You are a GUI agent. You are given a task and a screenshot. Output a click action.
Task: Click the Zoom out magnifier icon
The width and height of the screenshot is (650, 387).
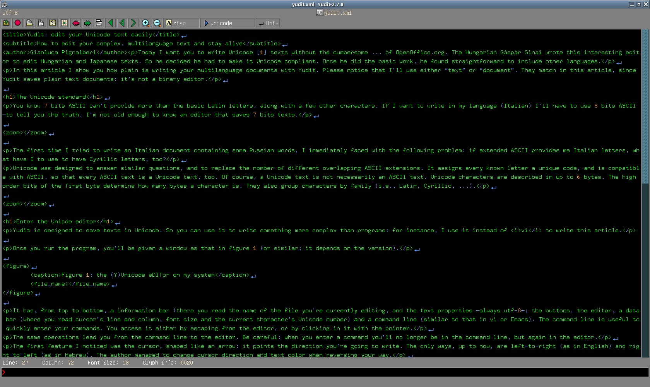coord(157,23)
